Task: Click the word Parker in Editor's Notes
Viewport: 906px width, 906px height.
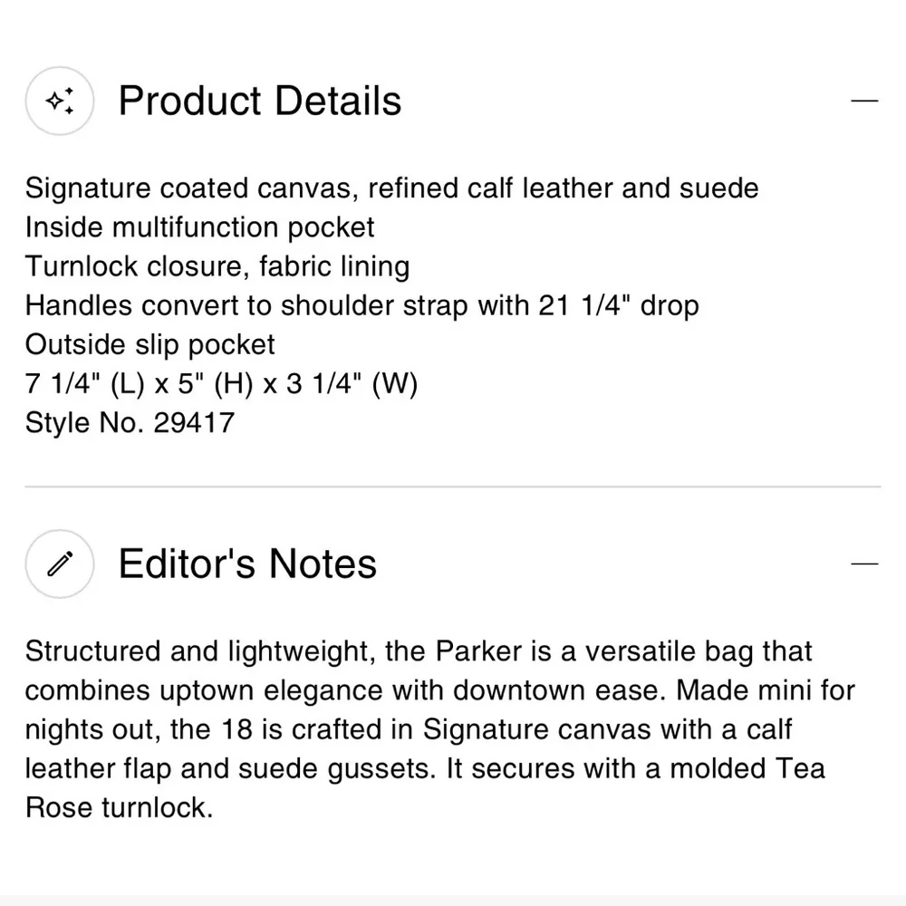Action: click(x=480, y=651)
